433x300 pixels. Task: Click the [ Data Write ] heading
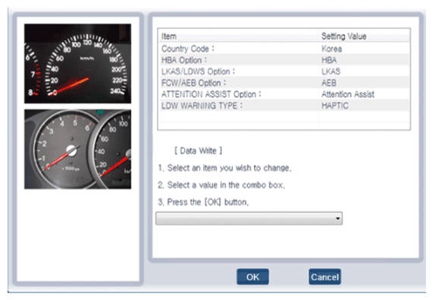198,150
